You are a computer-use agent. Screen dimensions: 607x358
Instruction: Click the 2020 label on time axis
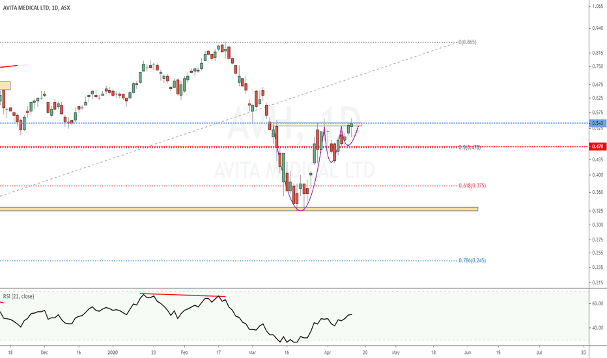pyautogui.click(x=113, y=353)
